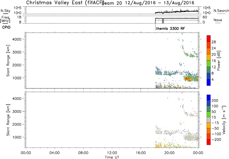Click the -15 label on velocity colorbar

(215, 123)
